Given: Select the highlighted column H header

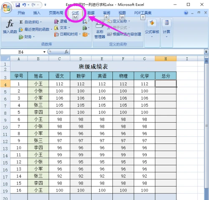Looking at the screenshot, I should (166, 59).
